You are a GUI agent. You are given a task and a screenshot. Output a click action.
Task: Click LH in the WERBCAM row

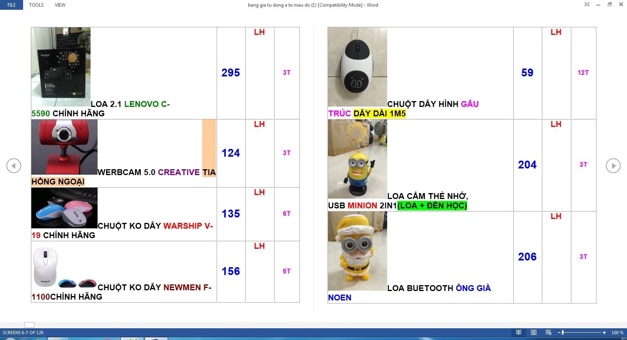tap(259, 124)
